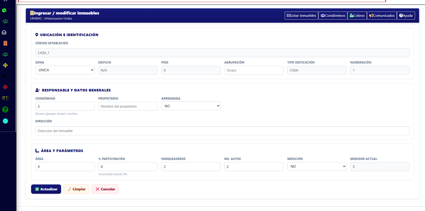
Task: Expand the Arrendada dropdown set to NO
Action: pyautogui.click(x=191, y=106)
